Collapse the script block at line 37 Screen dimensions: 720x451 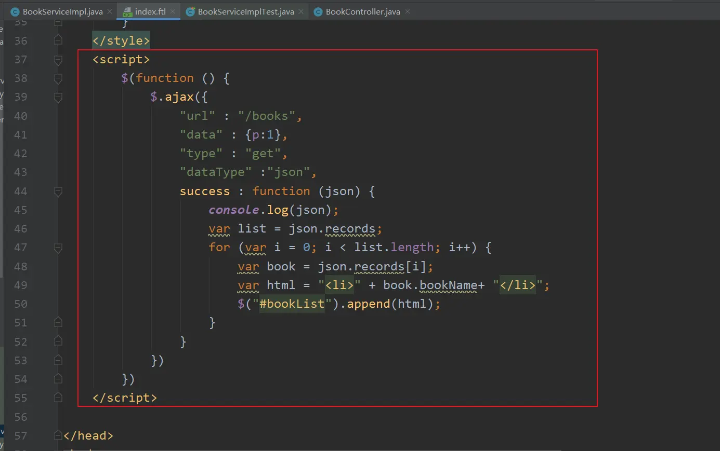point(58,60)
